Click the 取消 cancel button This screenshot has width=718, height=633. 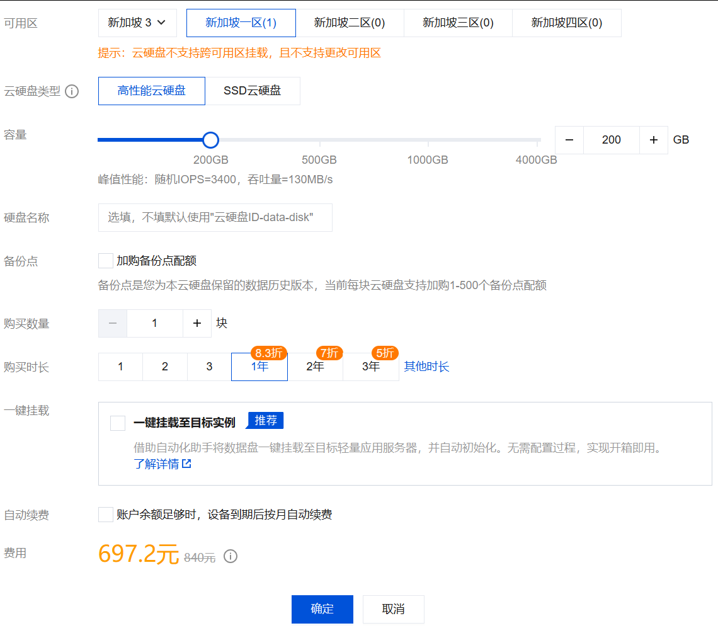click(393, 609)
